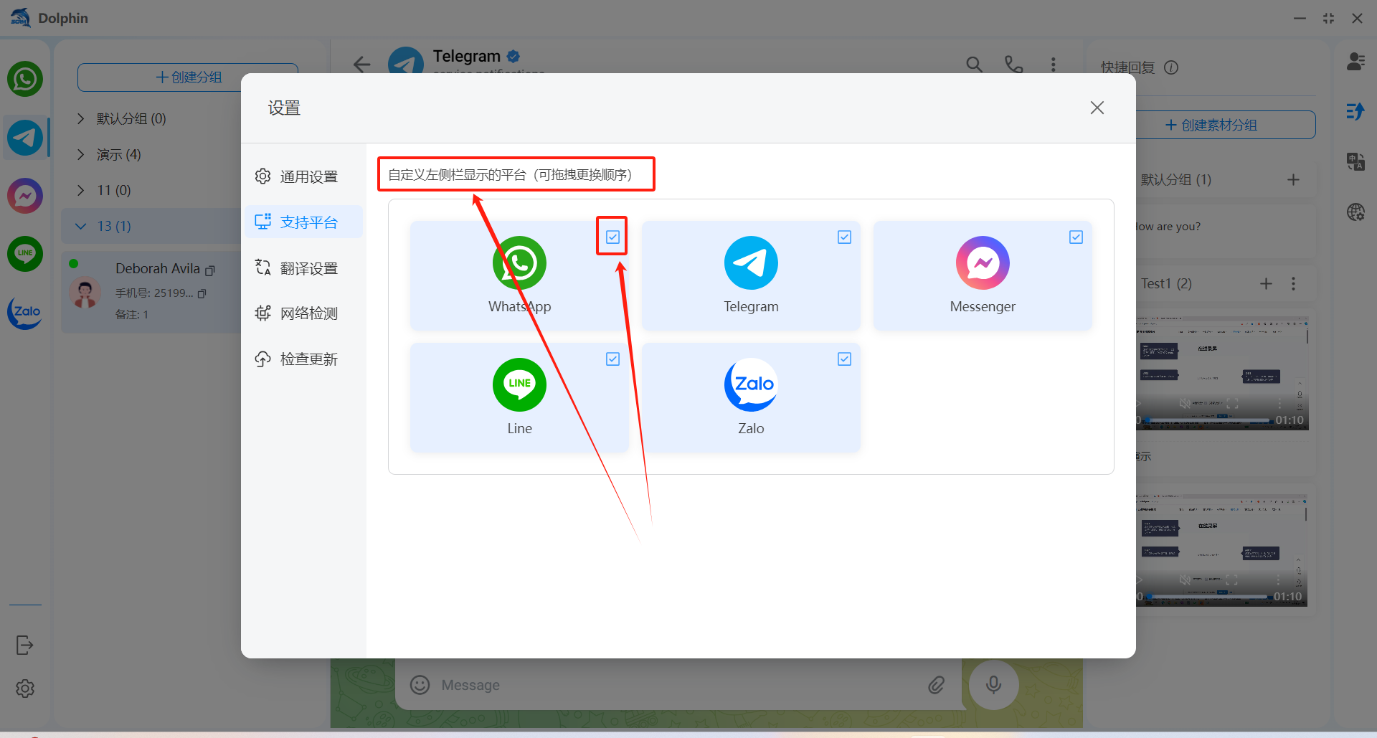The image size is (1377, 738).
Task: Open the 翻译设置 settings tab
Action: tap(308, 268)
